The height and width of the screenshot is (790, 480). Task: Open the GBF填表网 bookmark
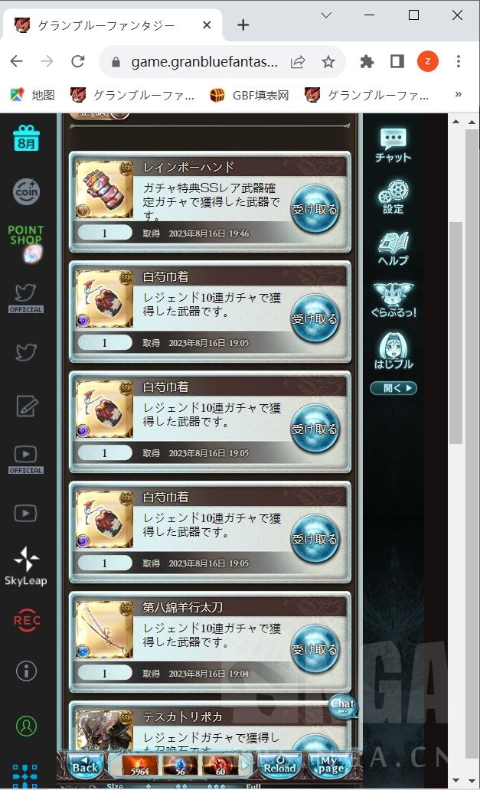[x=250, y=95]
